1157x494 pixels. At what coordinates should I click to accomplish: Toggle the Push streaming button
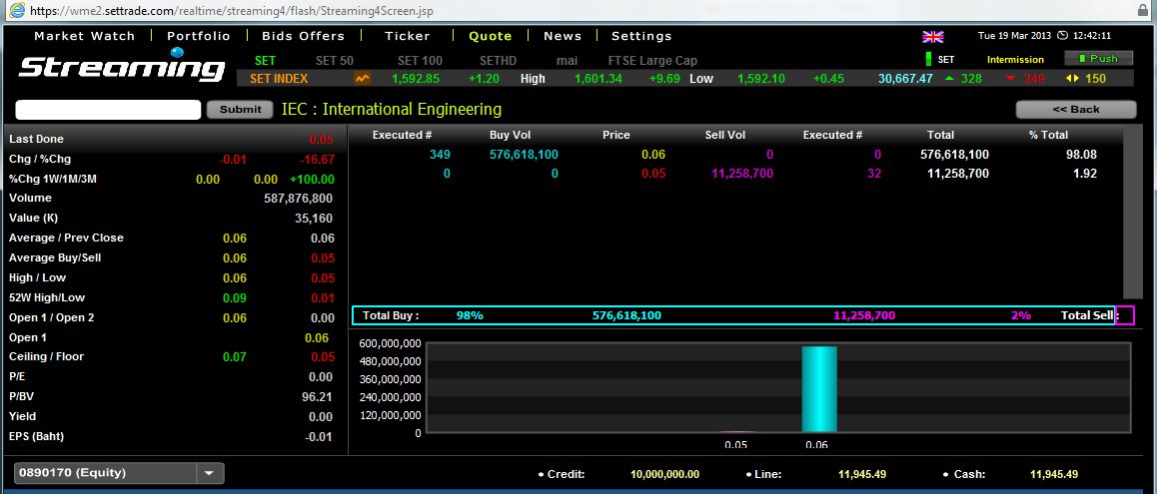[1099, 58]
